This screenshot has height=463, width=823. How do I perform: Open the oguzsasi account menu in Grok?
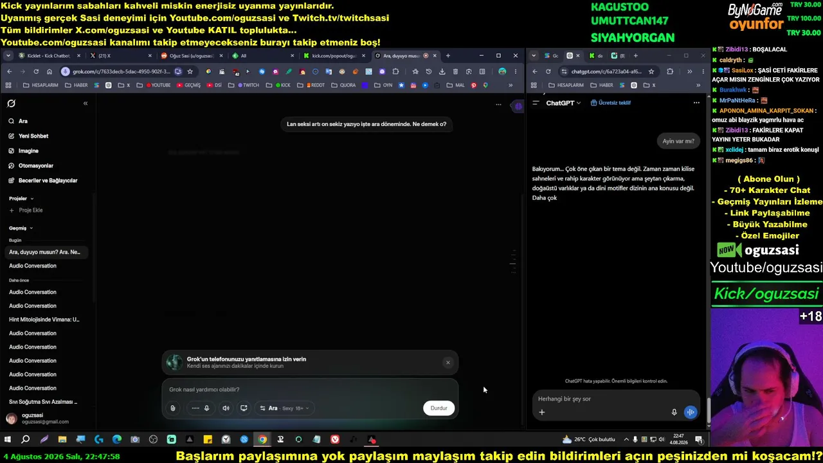39,419
